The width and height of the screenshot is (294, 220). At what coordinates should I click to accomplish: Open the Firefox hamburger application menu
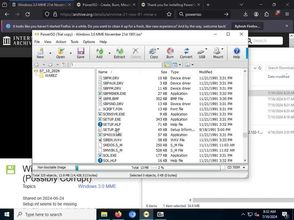[287, 14]
